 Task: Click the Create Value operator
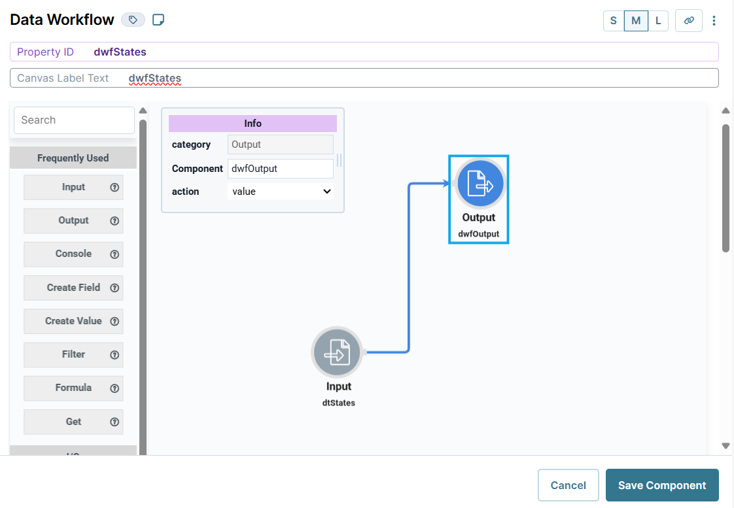pos(73,322)
